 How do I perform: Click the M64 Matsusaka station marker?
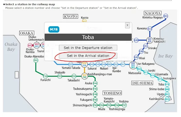point(139,69)
